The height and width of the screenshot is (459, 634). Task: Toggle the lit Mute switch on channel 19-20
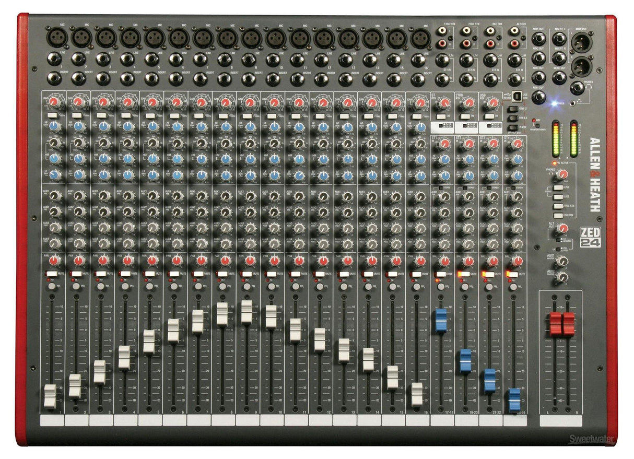click(x=463, y=274)
